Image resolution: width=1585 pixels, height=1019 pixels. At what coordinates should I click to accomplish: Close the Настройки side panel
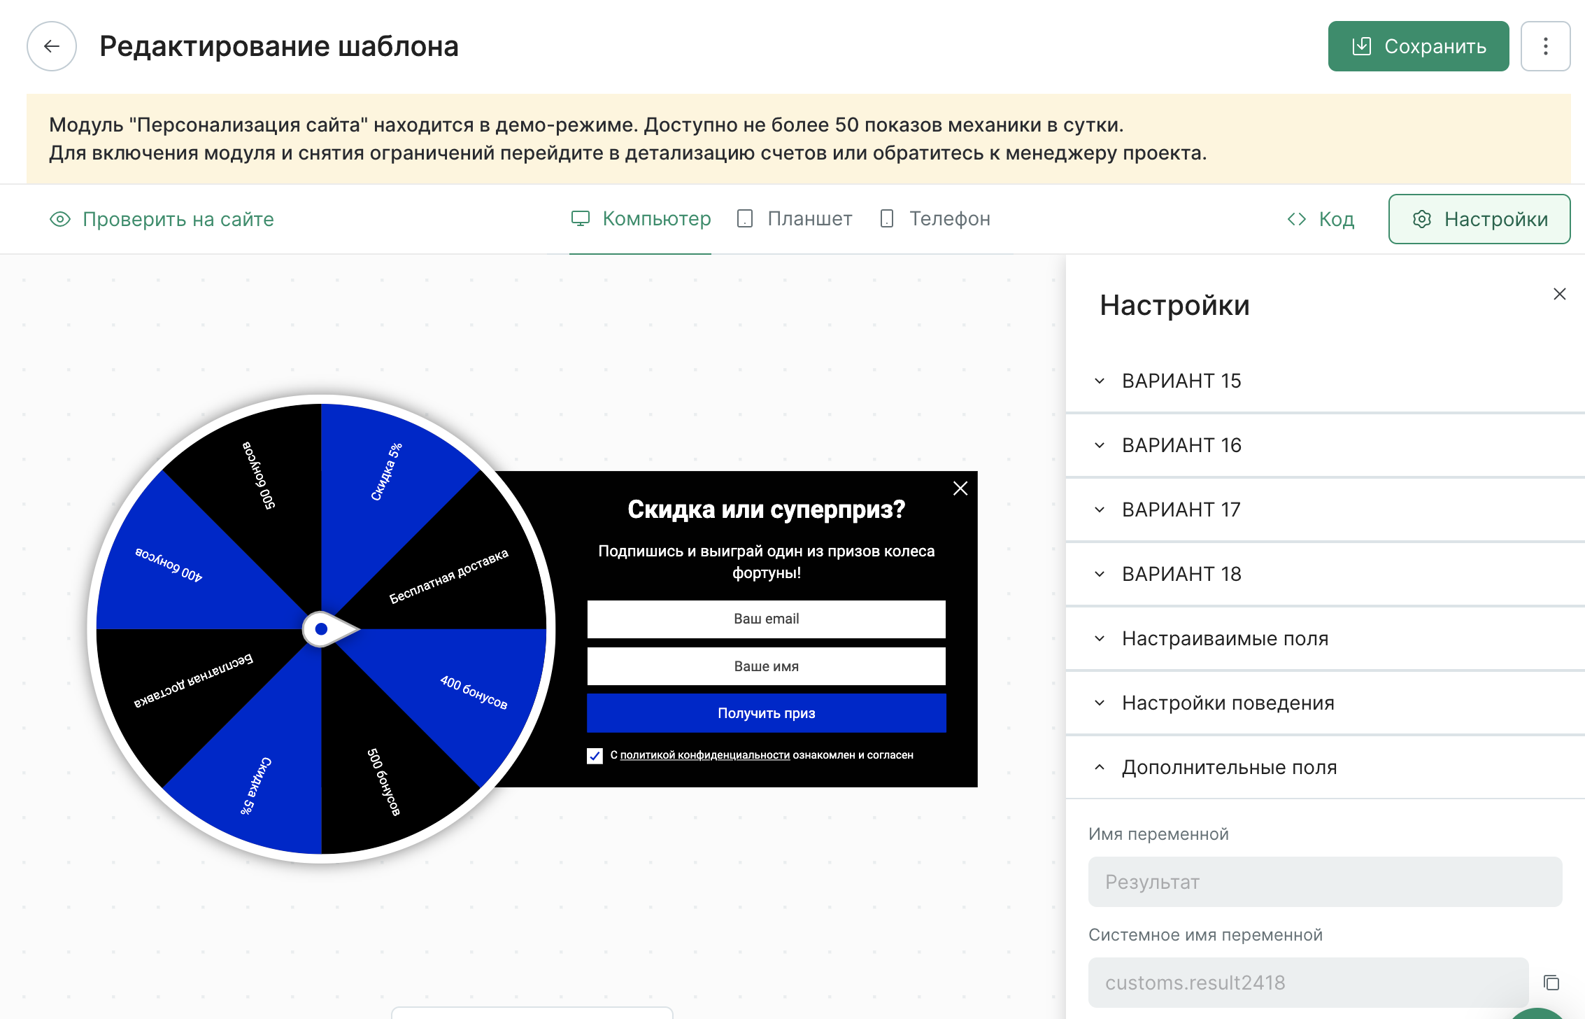point(1559,294)
